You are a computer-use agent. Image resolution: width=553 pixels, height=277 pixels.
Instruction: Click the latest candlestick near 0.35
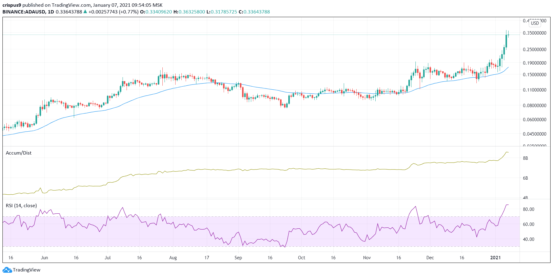[508, 35]
